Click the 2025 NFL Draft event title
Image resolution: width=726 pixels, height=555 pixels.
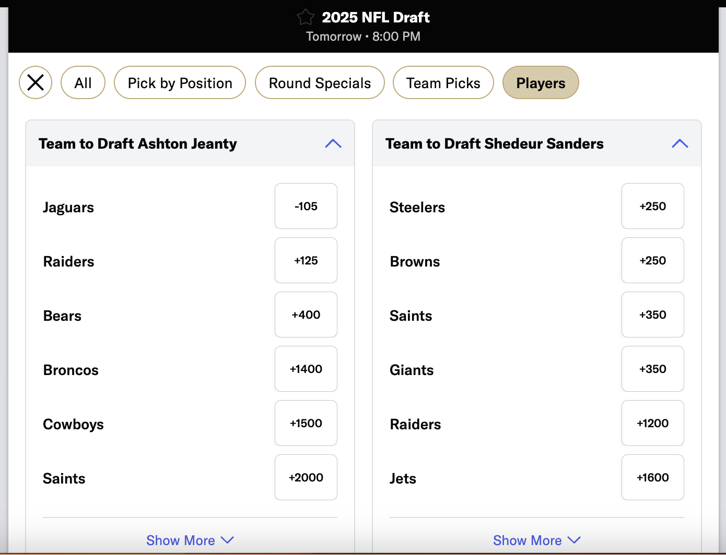coord(376,17)
